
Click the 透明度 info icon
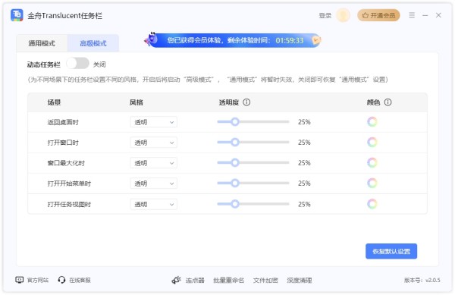[246, 102]
